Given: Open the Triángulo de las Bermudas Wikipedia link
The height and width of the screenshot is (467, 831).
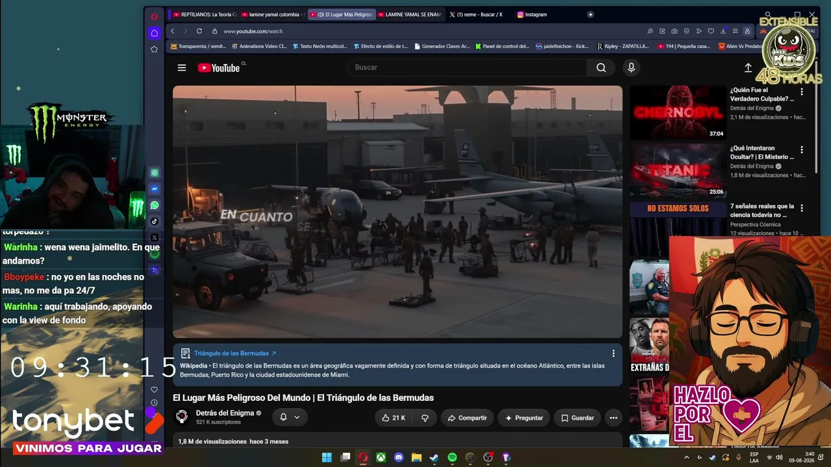Looking at the screenshot, I should coord(235,353).
